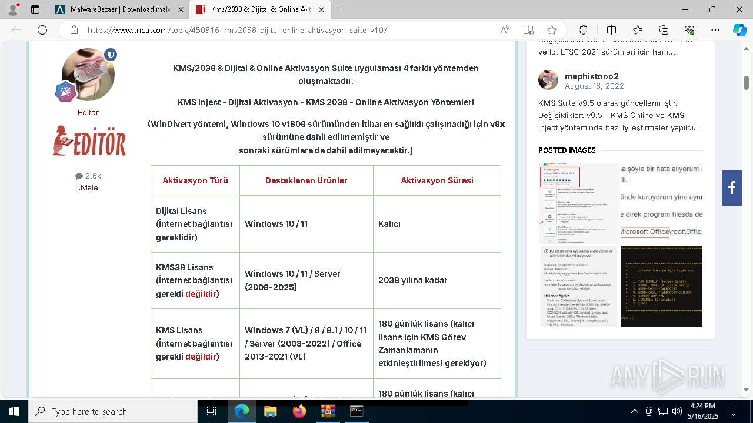This screenshot has height=423, width=753.
Task: Open the Copilot sidebar
Action: (x=739, y=30)
